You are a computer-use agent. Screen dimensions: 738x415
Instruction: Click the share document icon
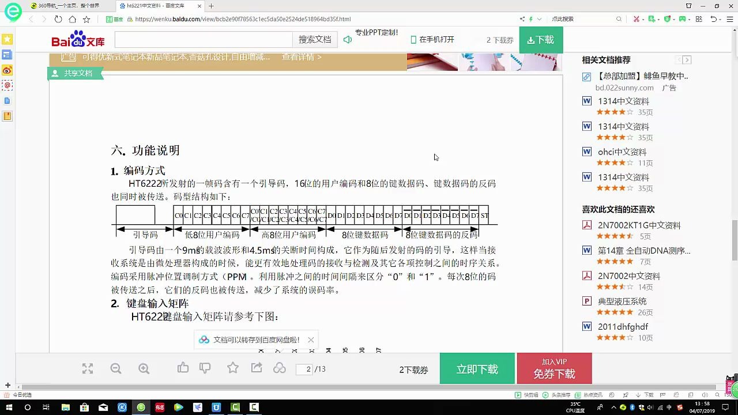256,368
